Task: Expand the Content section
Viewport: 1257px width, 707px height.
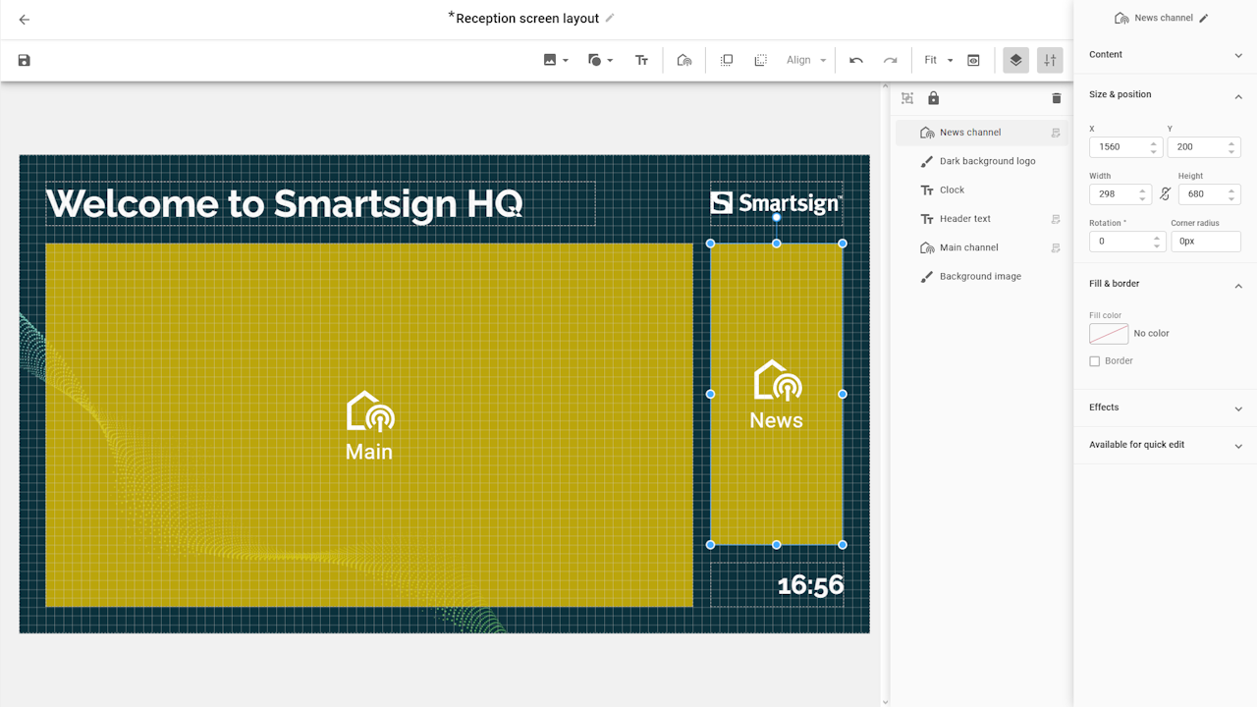Action: coord(1164,55)
